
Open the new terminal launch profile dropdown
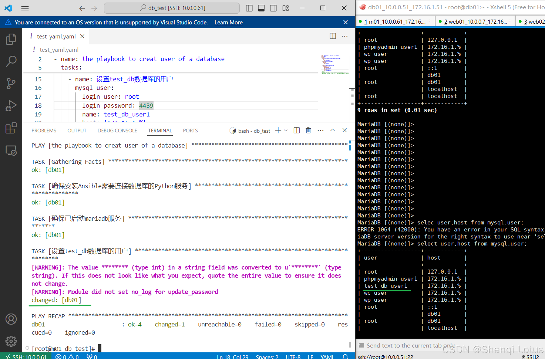[x=286, y=131]
